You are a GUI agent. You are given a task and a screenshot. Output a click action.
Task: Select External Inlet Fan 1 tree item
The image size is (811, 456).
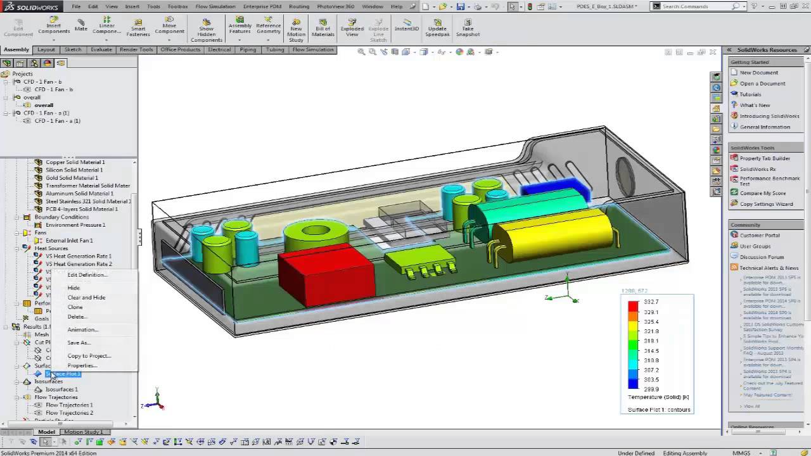(x=69, y=241)
